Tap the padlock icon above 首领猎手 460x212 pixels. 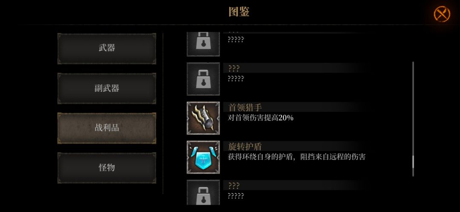[x=203, y=79]
